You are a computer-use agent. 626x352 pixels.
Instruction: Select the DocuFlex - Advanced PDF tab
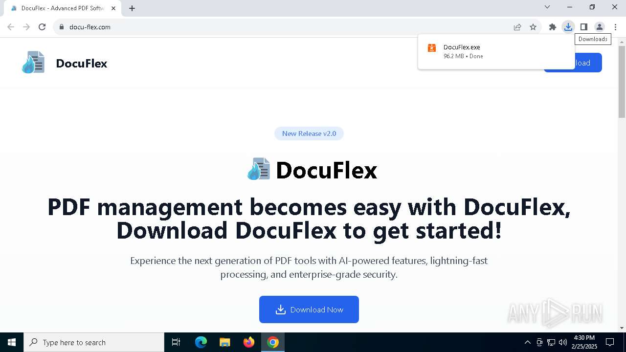point(62,8)
